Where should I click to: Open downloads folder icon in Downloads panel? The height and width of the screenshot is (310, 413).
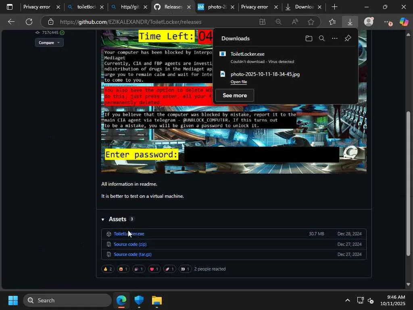coord(309,38)
